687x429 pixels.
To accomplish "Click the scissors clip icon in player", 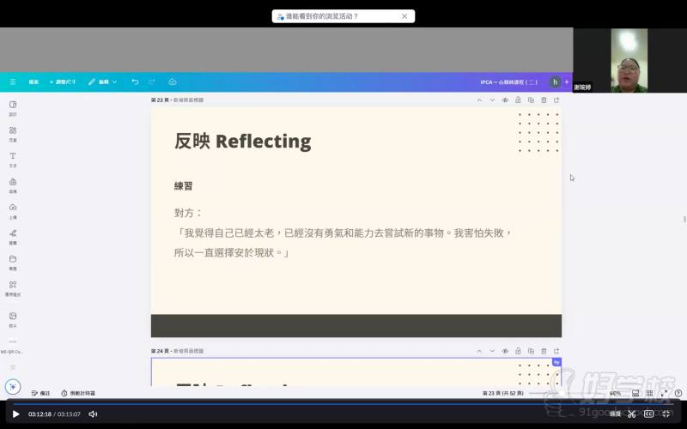I will [631, 414].
